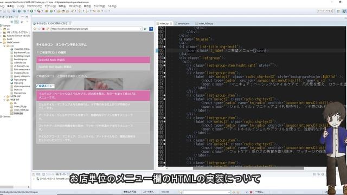Switch to the index_NEW.jsp editor tab
This screenshot has width=347, height=195.
[204, 23]
